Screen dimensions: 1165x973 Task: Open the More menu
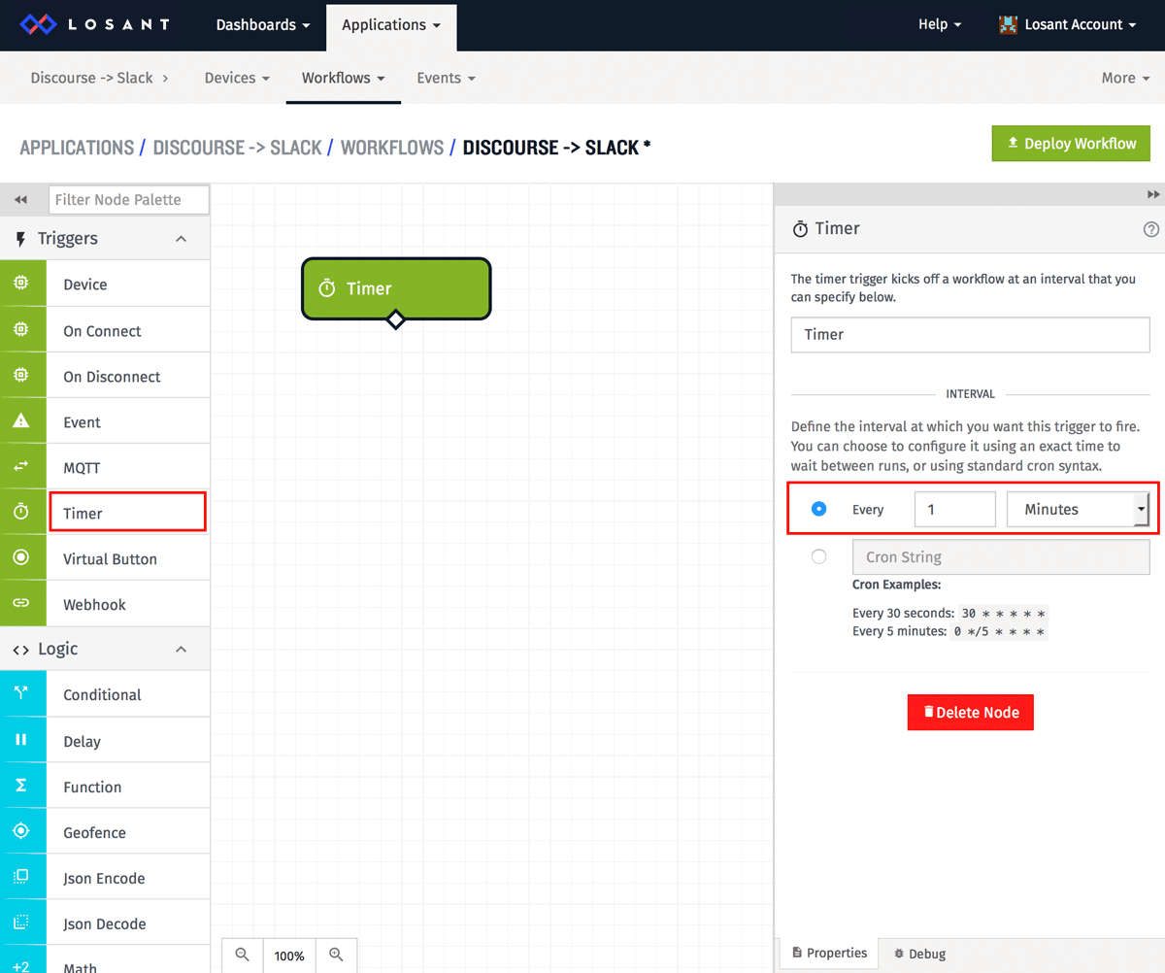click(1125, 78)
